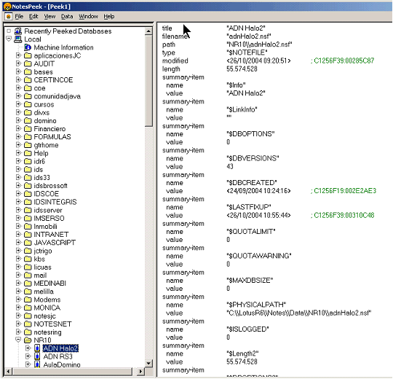
Task: Click the tree horizontal scroll right arrow
Action: tap(140, 371)
